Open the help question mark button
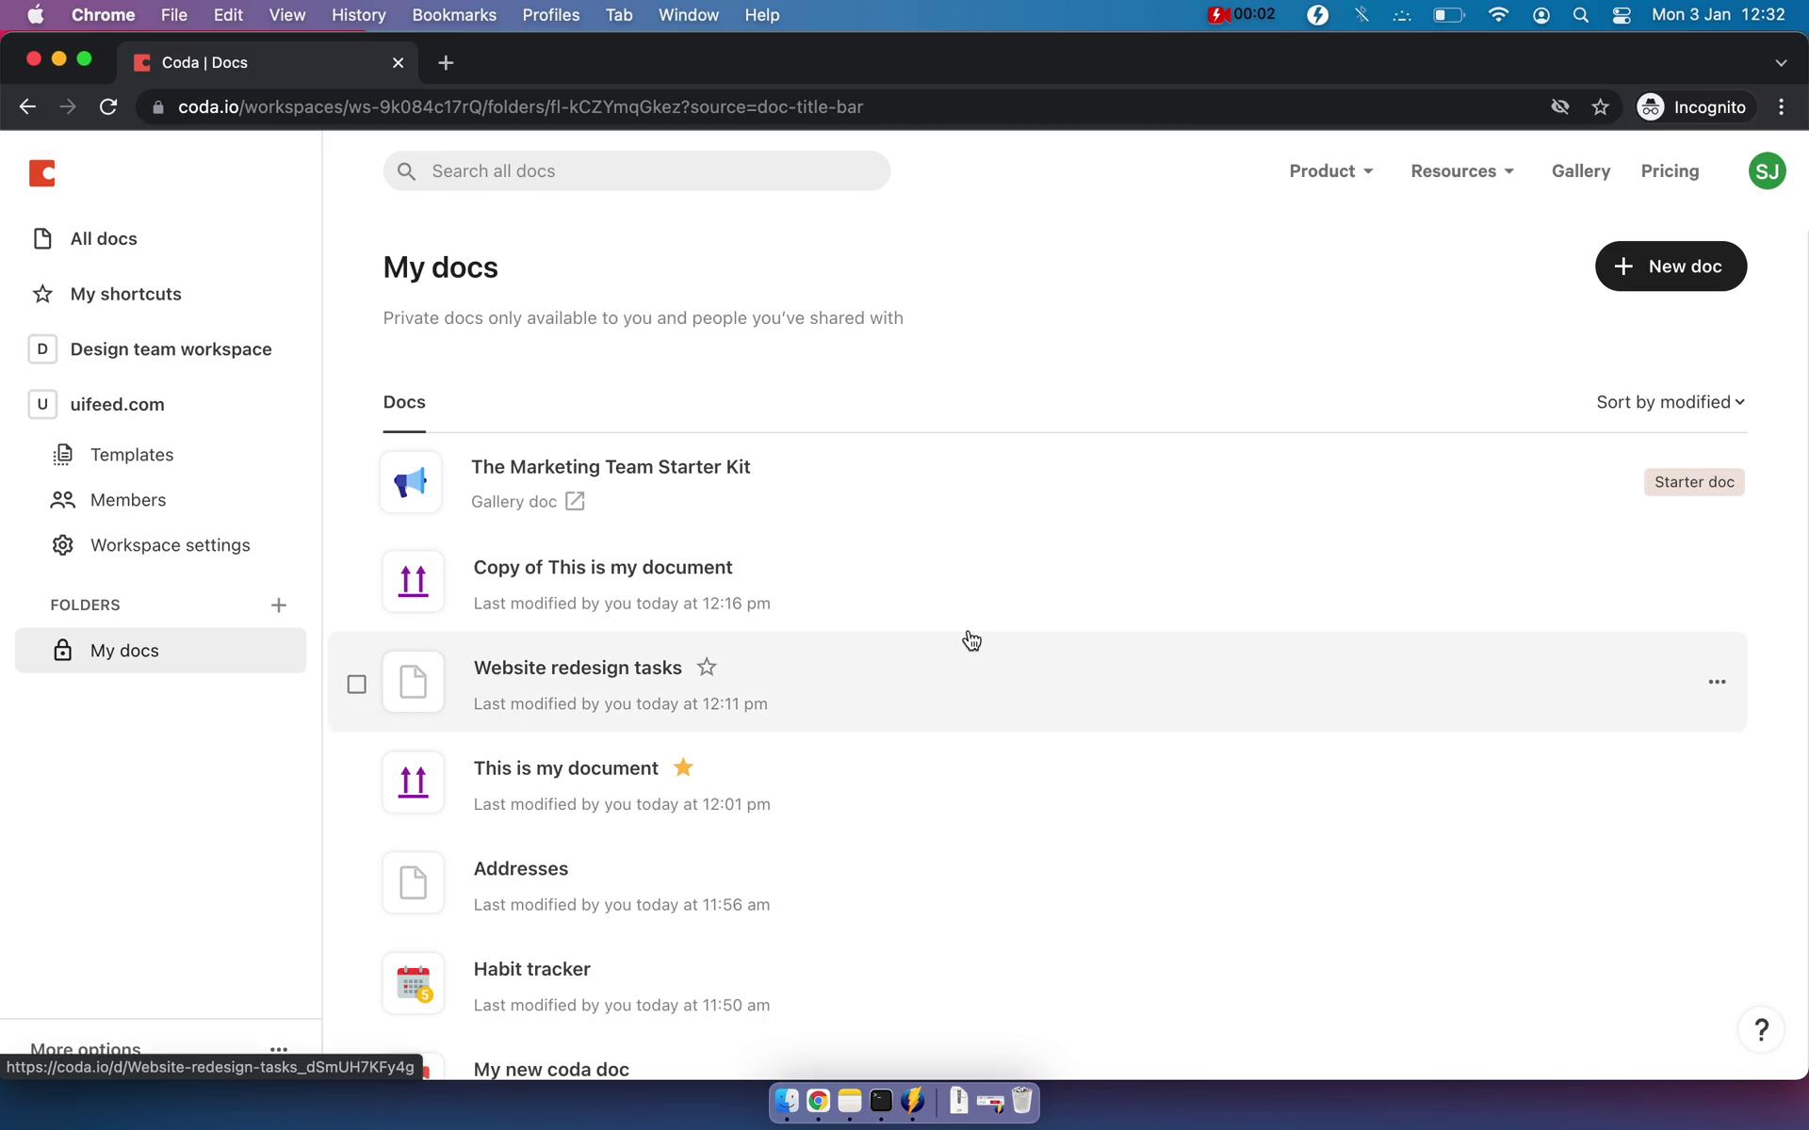 click(1761, 1030)
